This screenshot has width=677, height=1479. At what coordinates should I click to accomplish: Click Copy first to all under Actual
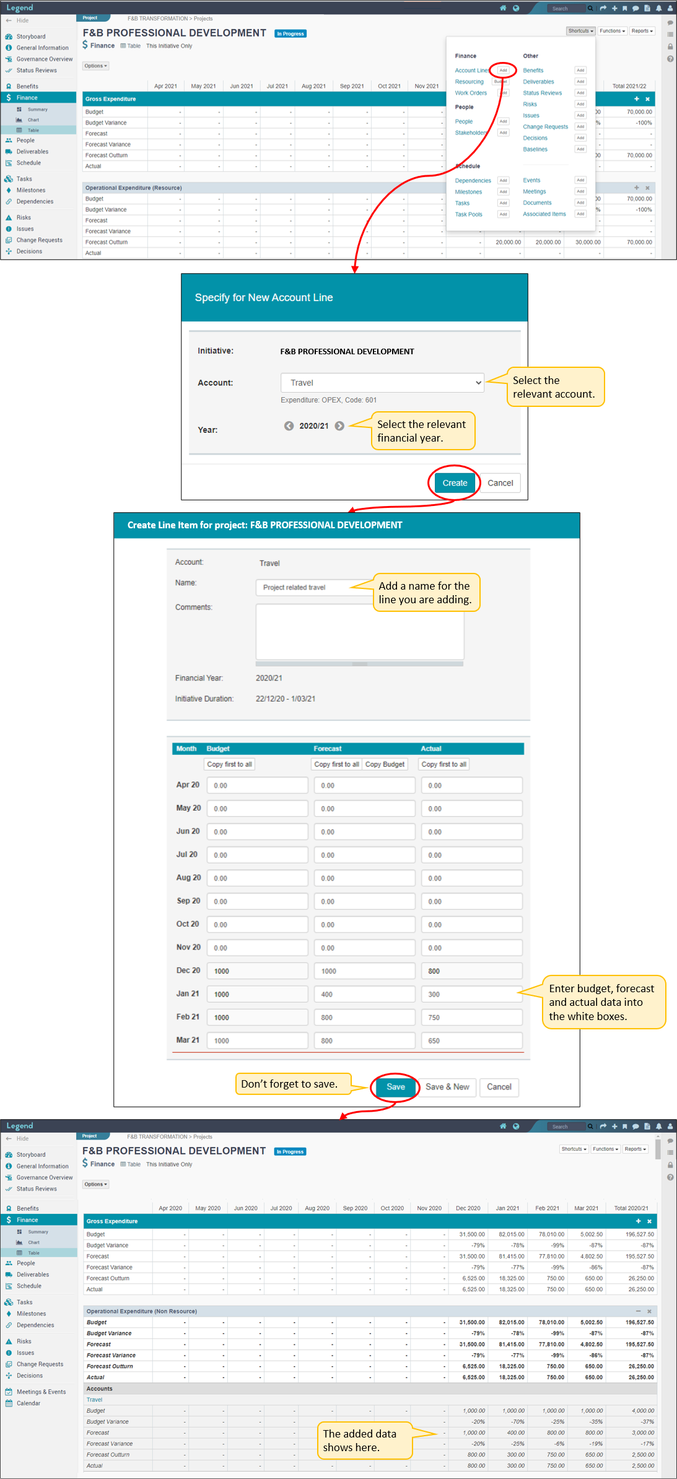coord(443,764)
